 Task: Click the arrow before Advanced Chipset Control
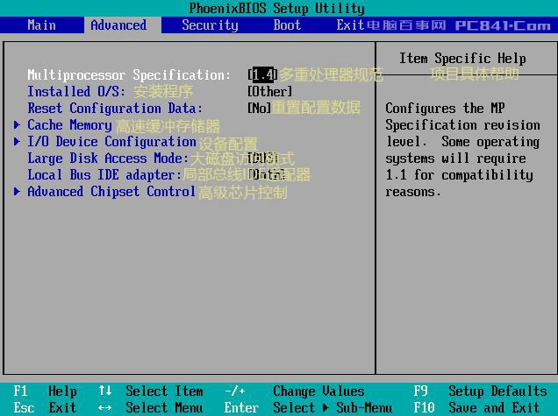pos(18,192)
